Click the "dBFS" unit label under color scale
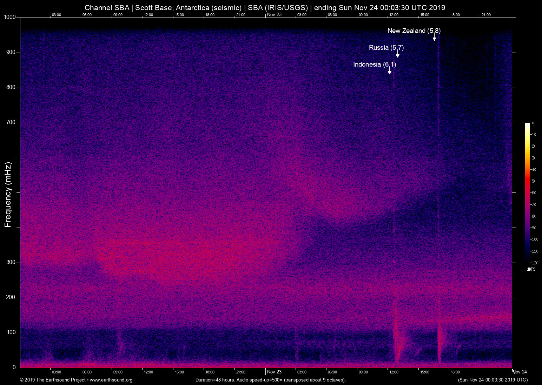This screenshot has height=385, width=542. [531, 269]
